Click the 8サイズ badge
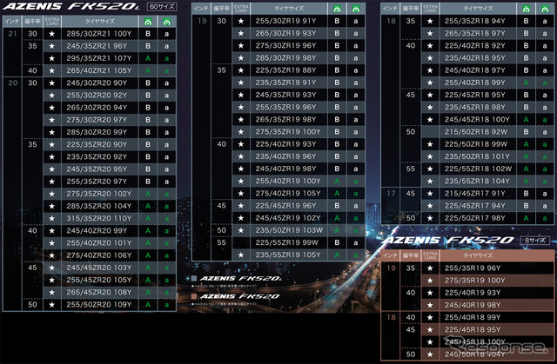 535,241
